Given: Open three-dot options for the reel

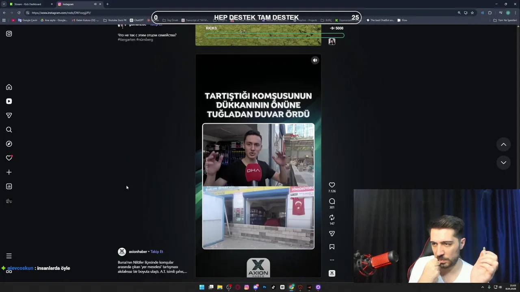Looking at the screenshot, I should click(332, 260).
